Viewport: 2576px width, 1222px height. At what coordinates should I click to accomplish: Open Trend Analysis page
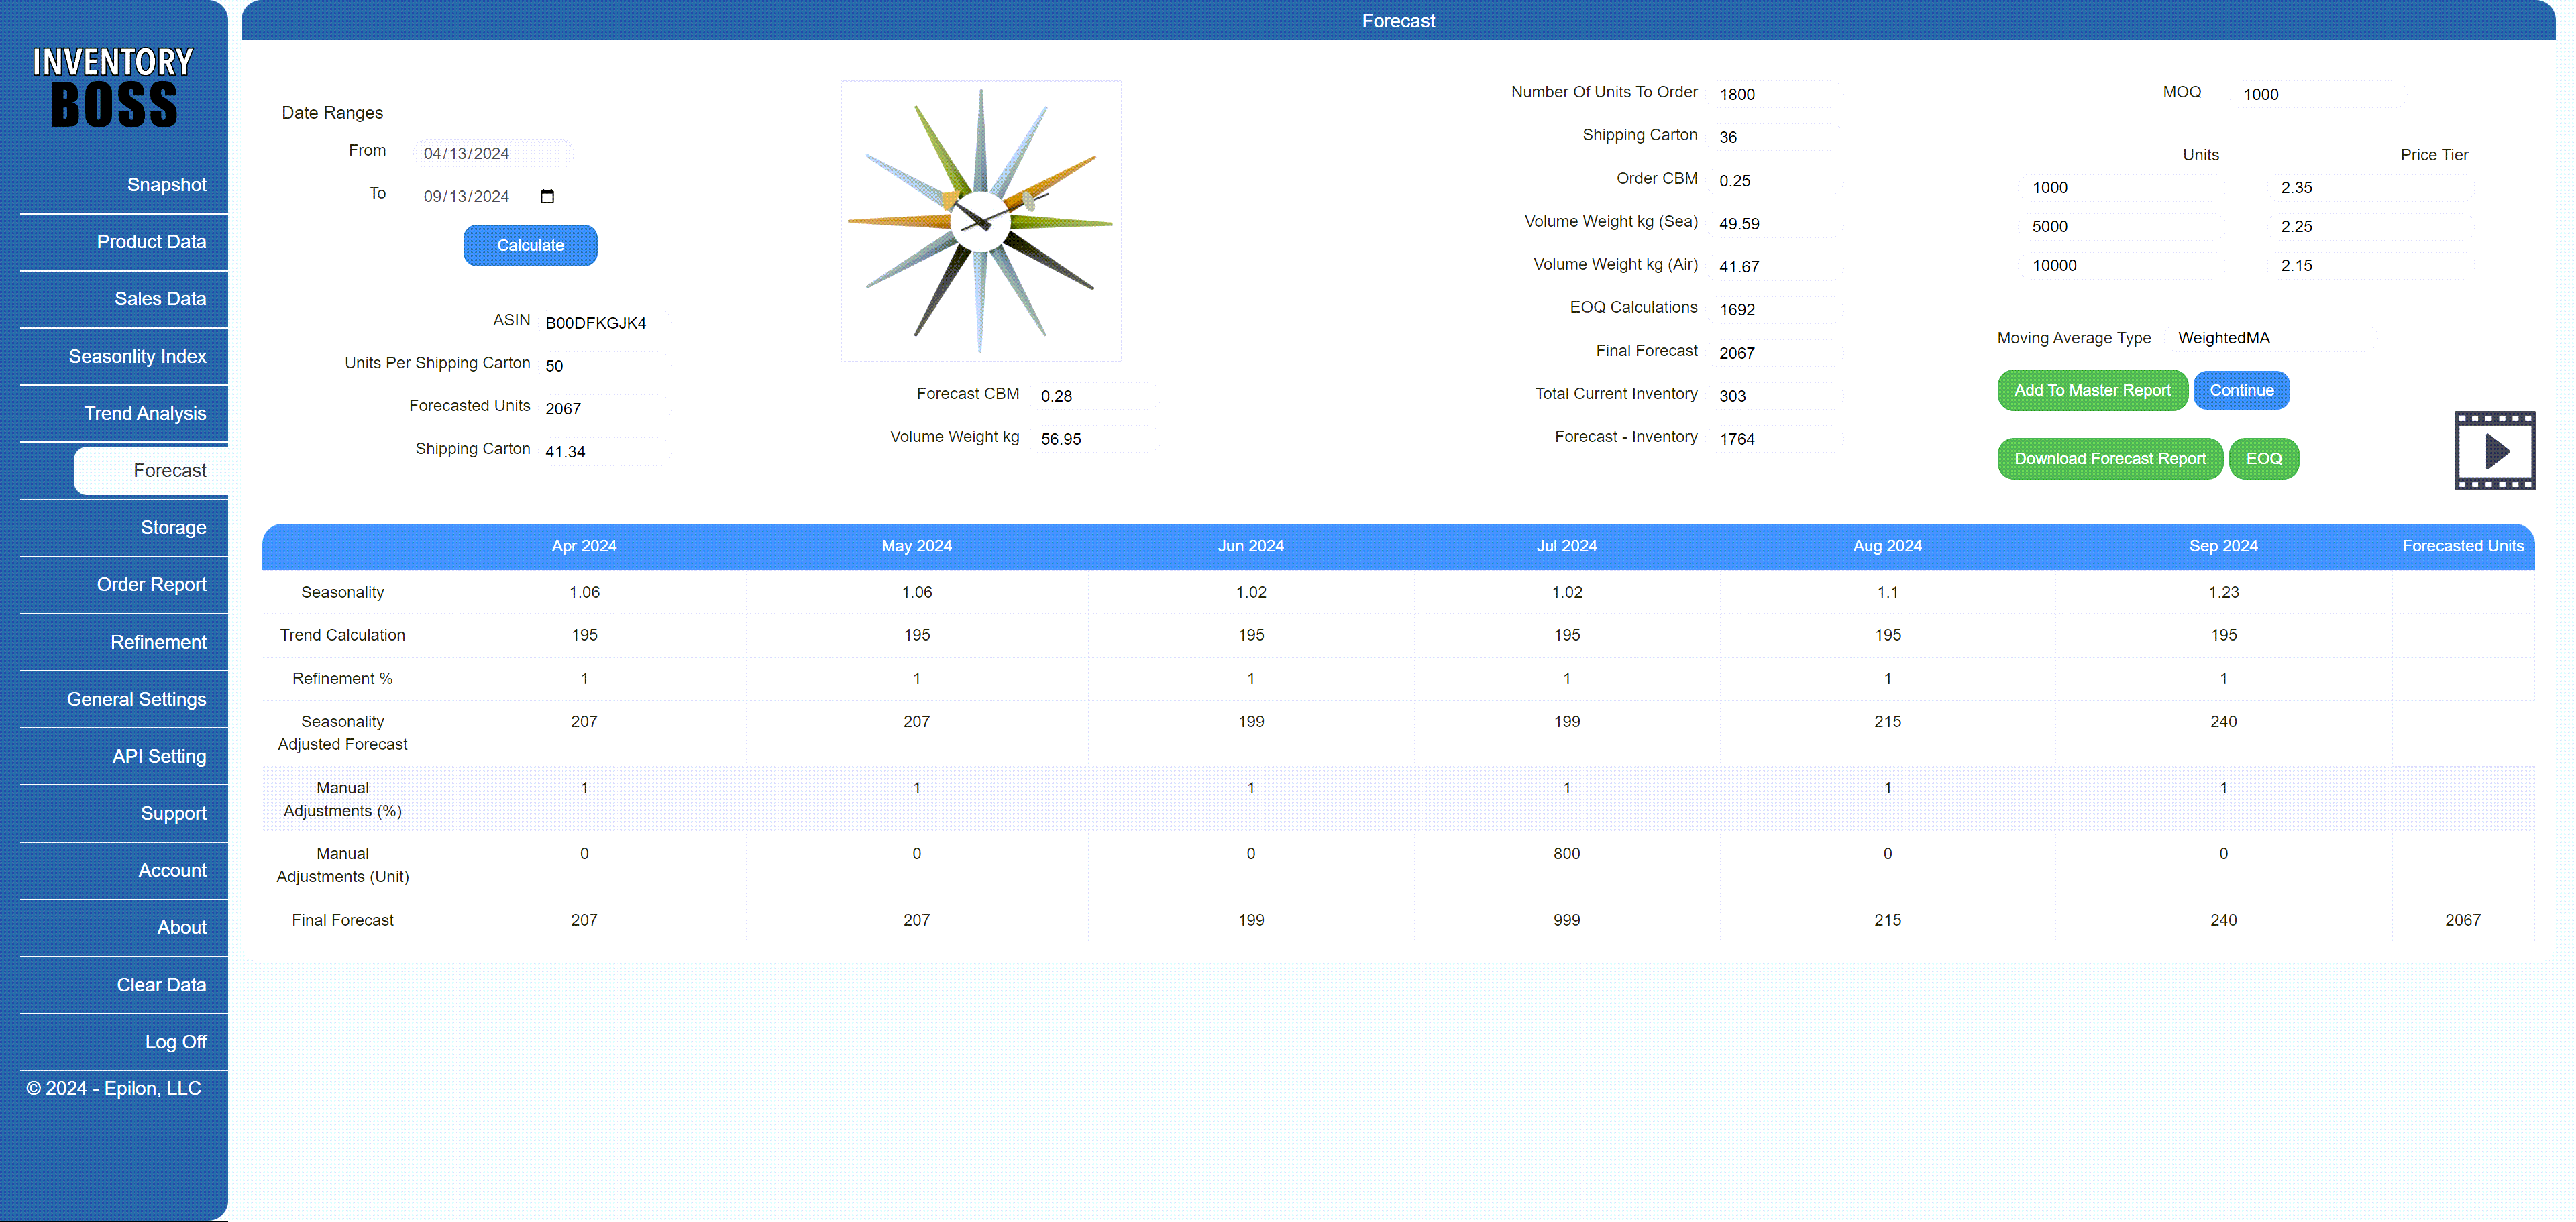tap(145, 414)
